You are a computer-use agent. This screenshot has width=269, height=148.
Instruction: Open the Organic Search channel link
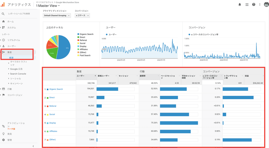click(x=56, y=89)
